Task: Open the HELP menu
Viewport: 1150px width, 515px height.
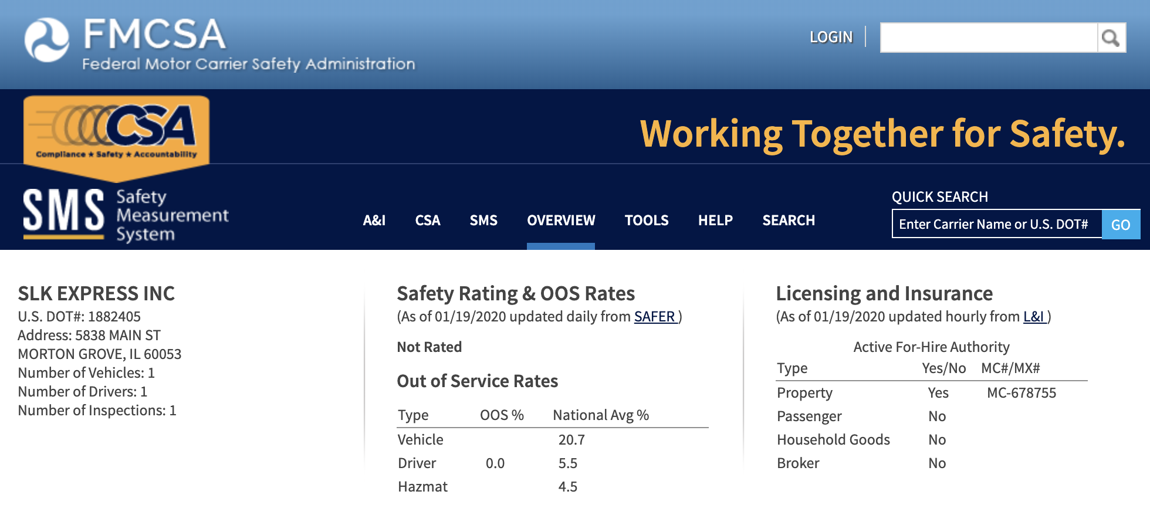Action: pyautogui.click(x=715, y=221)
